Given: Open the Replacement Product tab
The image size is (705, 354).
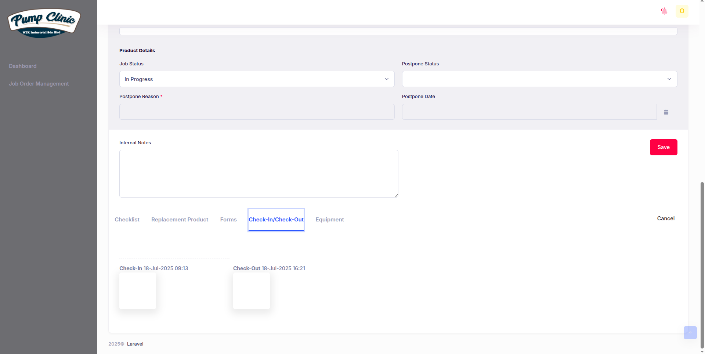Looking at the screenshot, I should (180, 220).
